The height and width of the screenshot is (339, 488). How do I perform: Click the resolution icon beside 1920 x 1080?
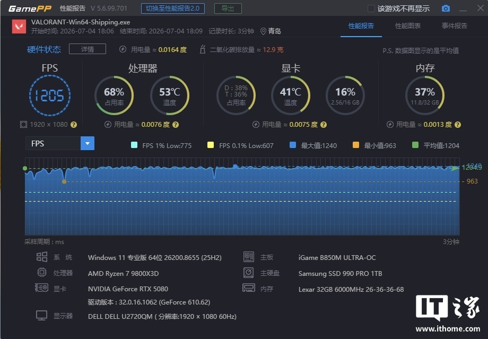point(23,125)
